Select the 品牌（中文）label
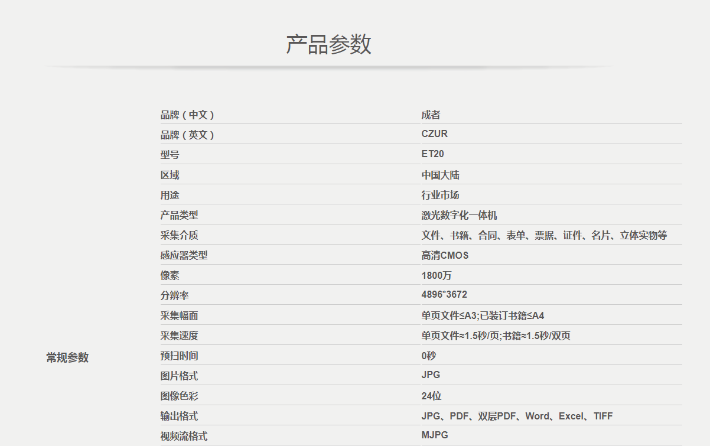 pyautogui.click(x=187, y=115)
